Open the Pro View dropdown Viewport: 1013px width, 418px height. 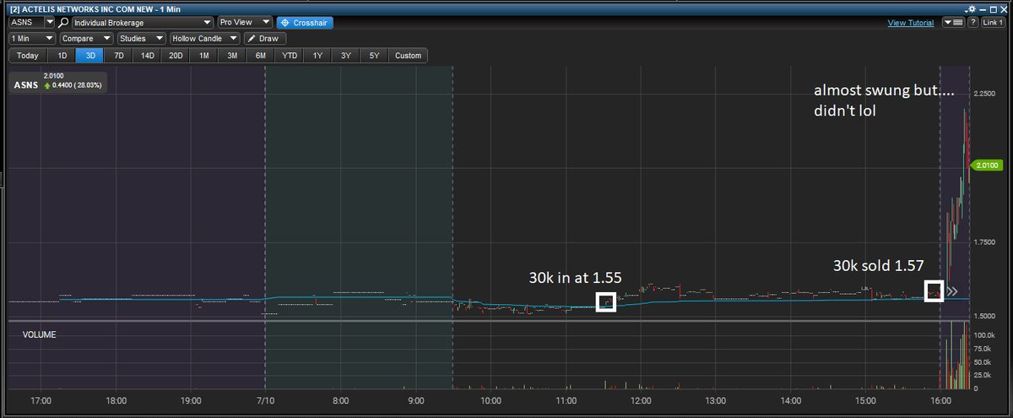tap(245, 22)
